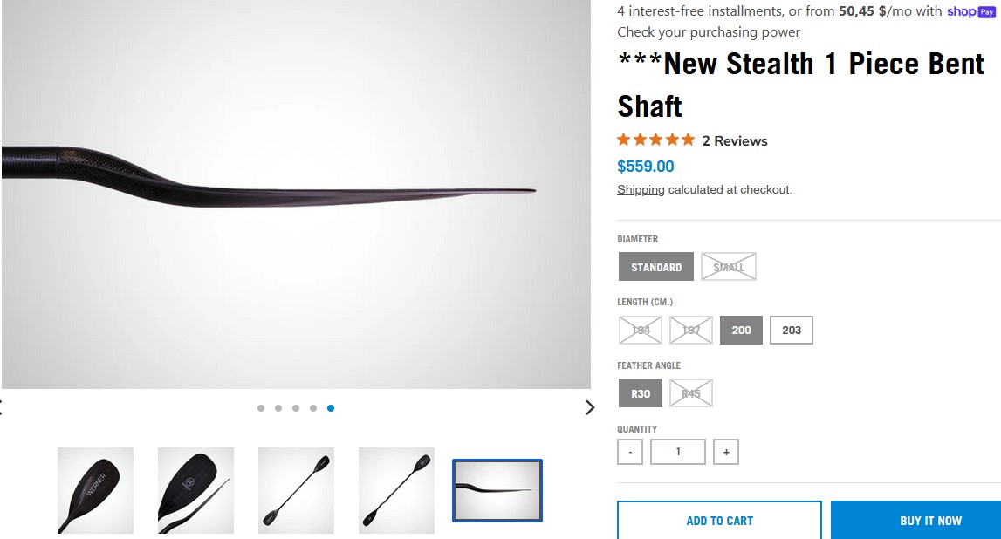The image size is (1001, 539).
Task: Click the Shop Pay logo
Action: click(970, 11)
